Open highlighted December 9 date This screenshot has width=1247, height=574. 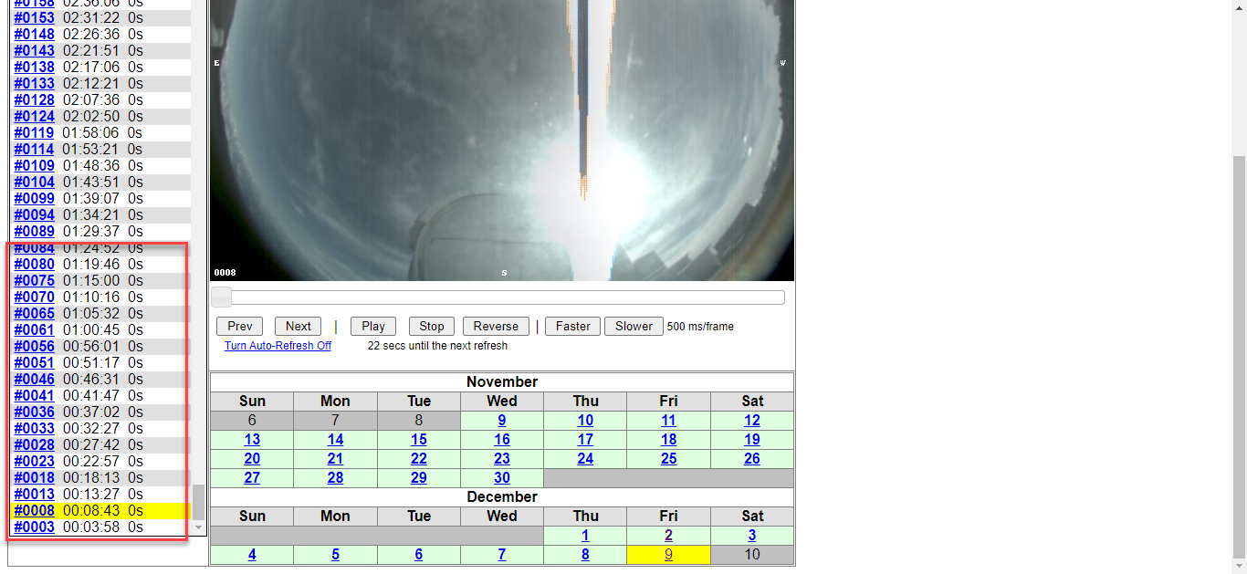coord(669,554)
